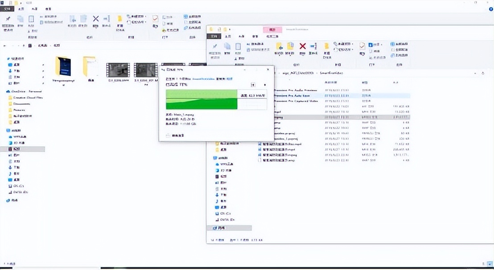The image size is (494, 270).
Task: Click the green copy progress graph
Action: click(202, 99)
